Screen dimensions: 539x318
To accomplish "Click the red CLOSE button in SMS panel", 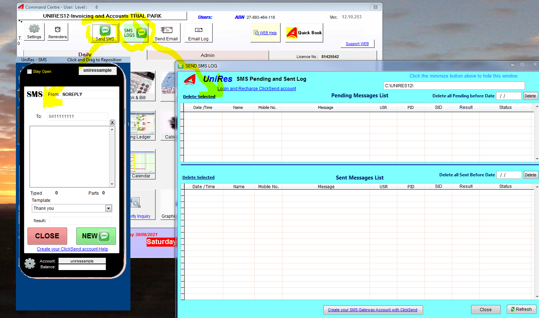I will [x=47, y=236].
